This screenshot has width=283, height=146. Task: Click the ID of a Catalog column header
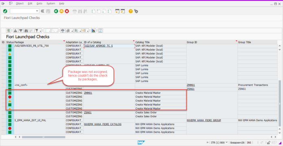[x=109, y=42]
